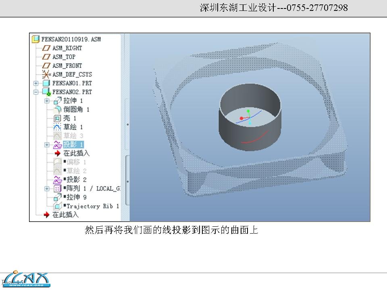This screenshot has width=387, height=290.
Task: Click the 壳 1 shell feature icon
Action: point(57,118)
